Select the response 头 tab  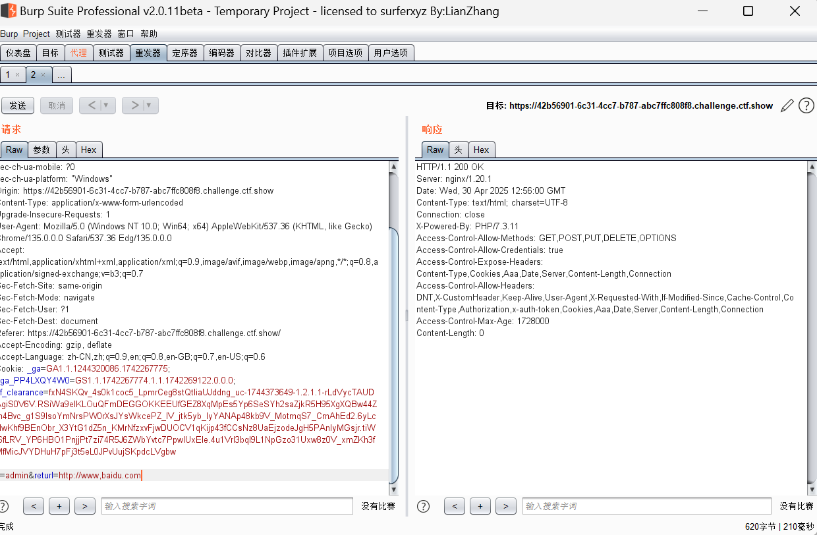[x=459, y=150]
